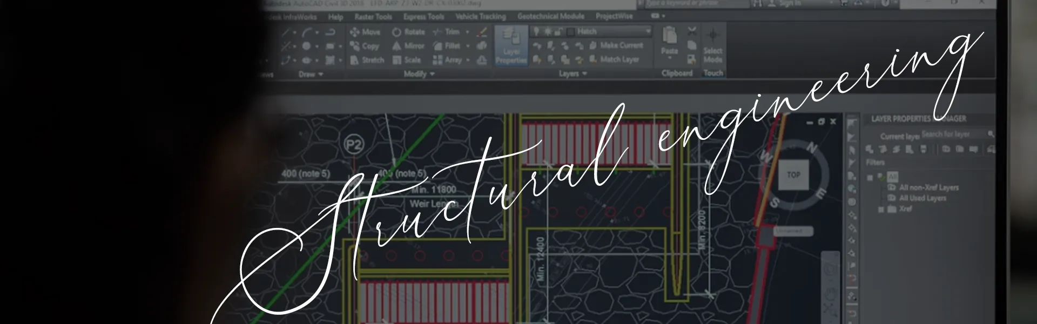This screenshot has width=1037, height=324.
Task: Select the Scale tool
Action: coord(406,60)
